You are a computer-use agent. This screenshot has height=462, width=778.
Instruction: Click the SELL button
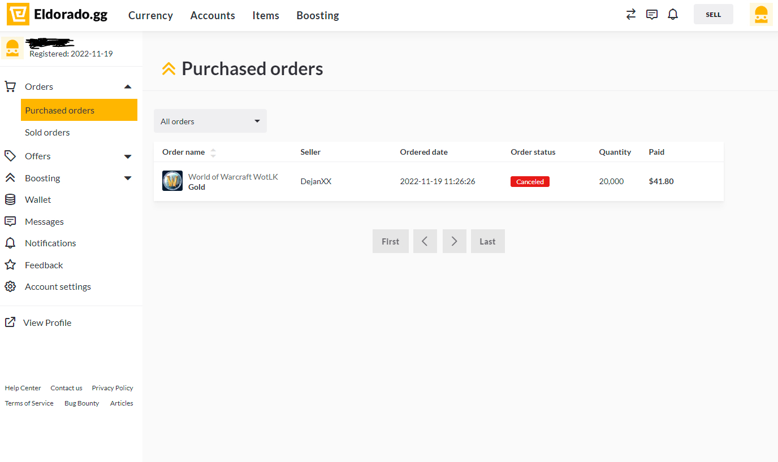(x=713, y=14)
